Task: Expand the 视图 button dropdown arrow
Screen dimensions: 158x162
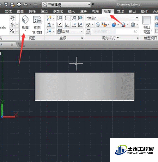Action: 25,31
